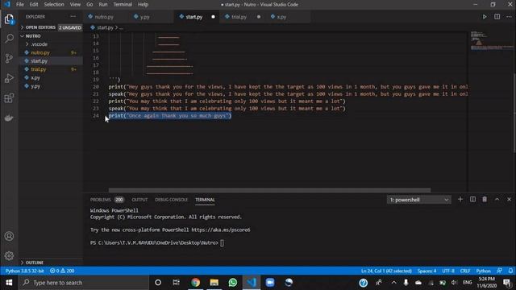Open the Selection menu
The image size is (516, 290).
pyautogui.click(x=54, y=4)
